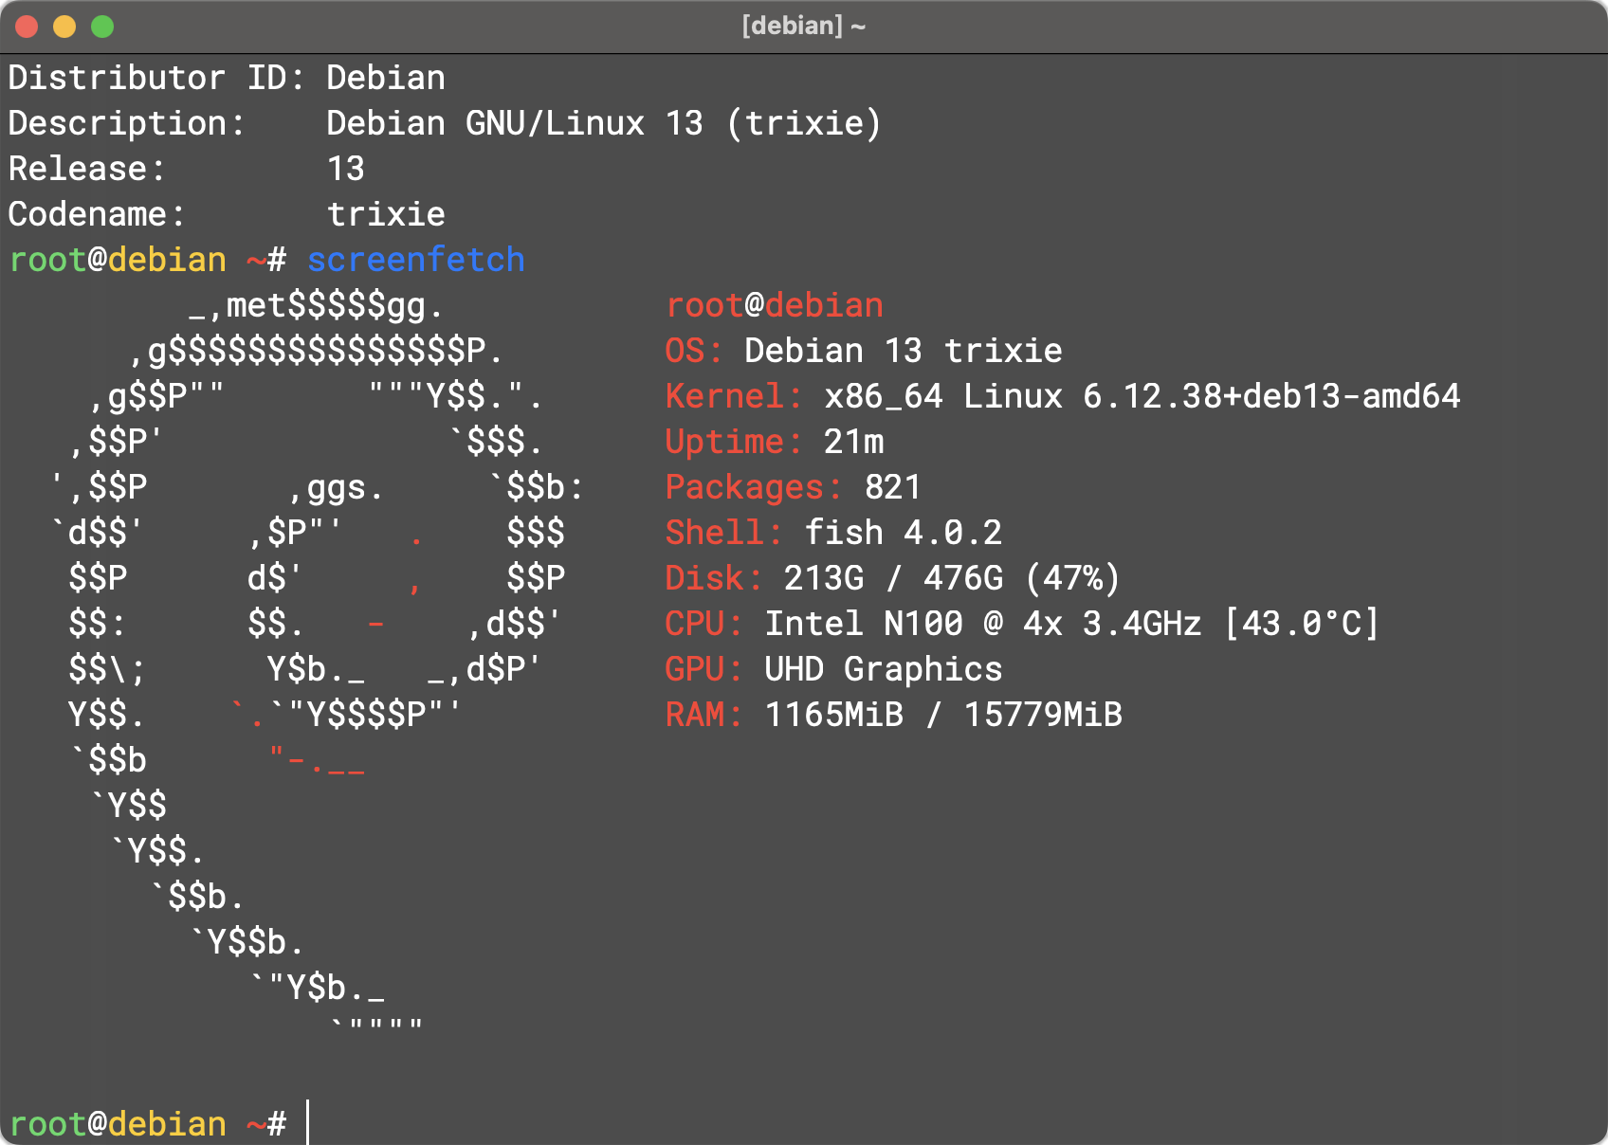This screenshot has height=1145, width=1608.
Task: Click the Disk usage line
Action: [x=891, y=578]
